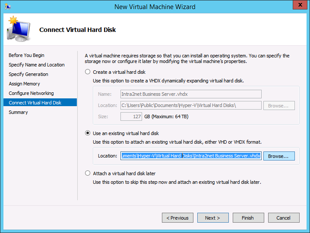The image size is (310, 233).
Task: Click Browse for existing disk location
Action: 279,156
